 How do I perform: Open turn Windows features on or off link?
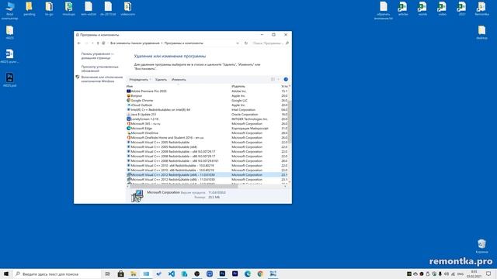click(x=102, y=79)
